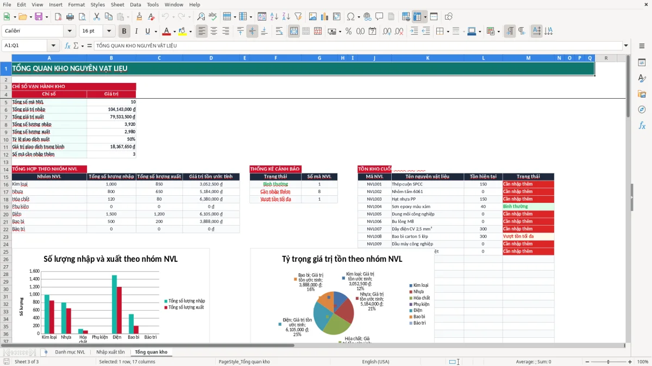Toggle Bold formatting
The height and width of the screenshot is (366, 652).
[x=124, y=31]
